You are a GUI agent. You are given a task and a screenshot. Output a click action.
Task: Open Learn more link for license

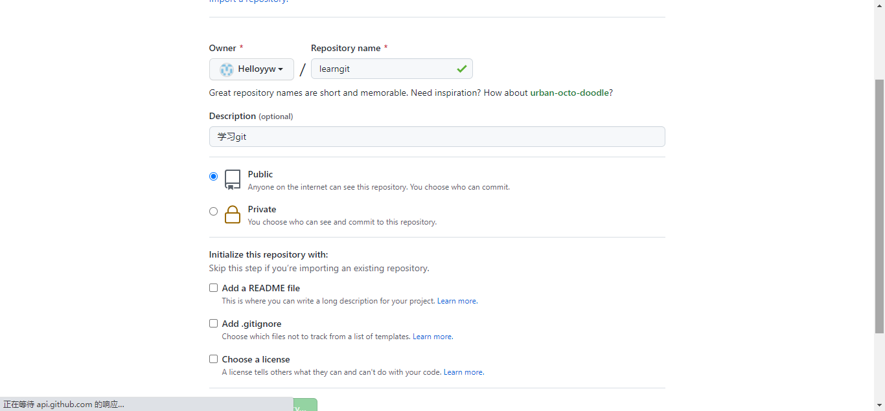(x=464, y=372)
